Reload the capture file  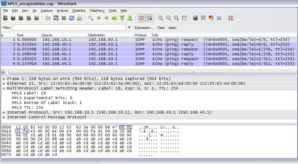(72, 18)
